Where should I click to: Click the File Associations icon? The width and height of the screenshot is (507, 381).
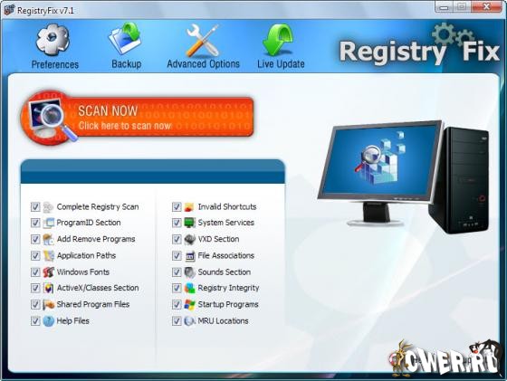point(189,256)
